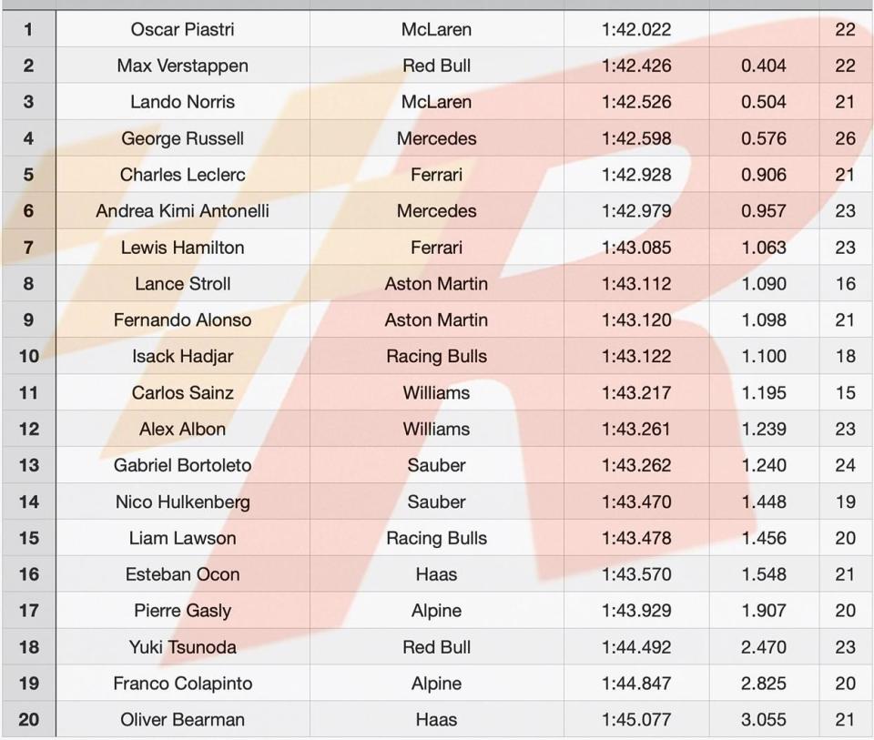874x740 pixels.
Task: Click the Lando Norris driver cell
Action: pos(183,101)
